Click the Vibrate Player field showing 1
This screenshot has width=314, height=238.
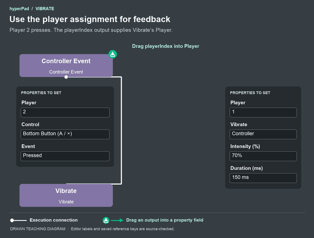(x=263, y=113)
